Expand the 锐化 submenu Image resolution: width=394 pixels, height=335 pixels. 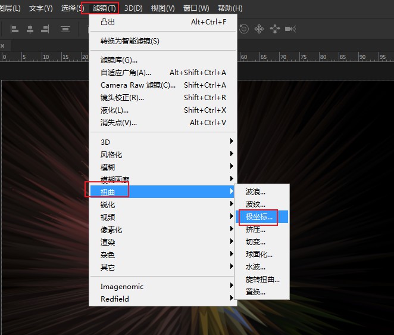point(163,204)
